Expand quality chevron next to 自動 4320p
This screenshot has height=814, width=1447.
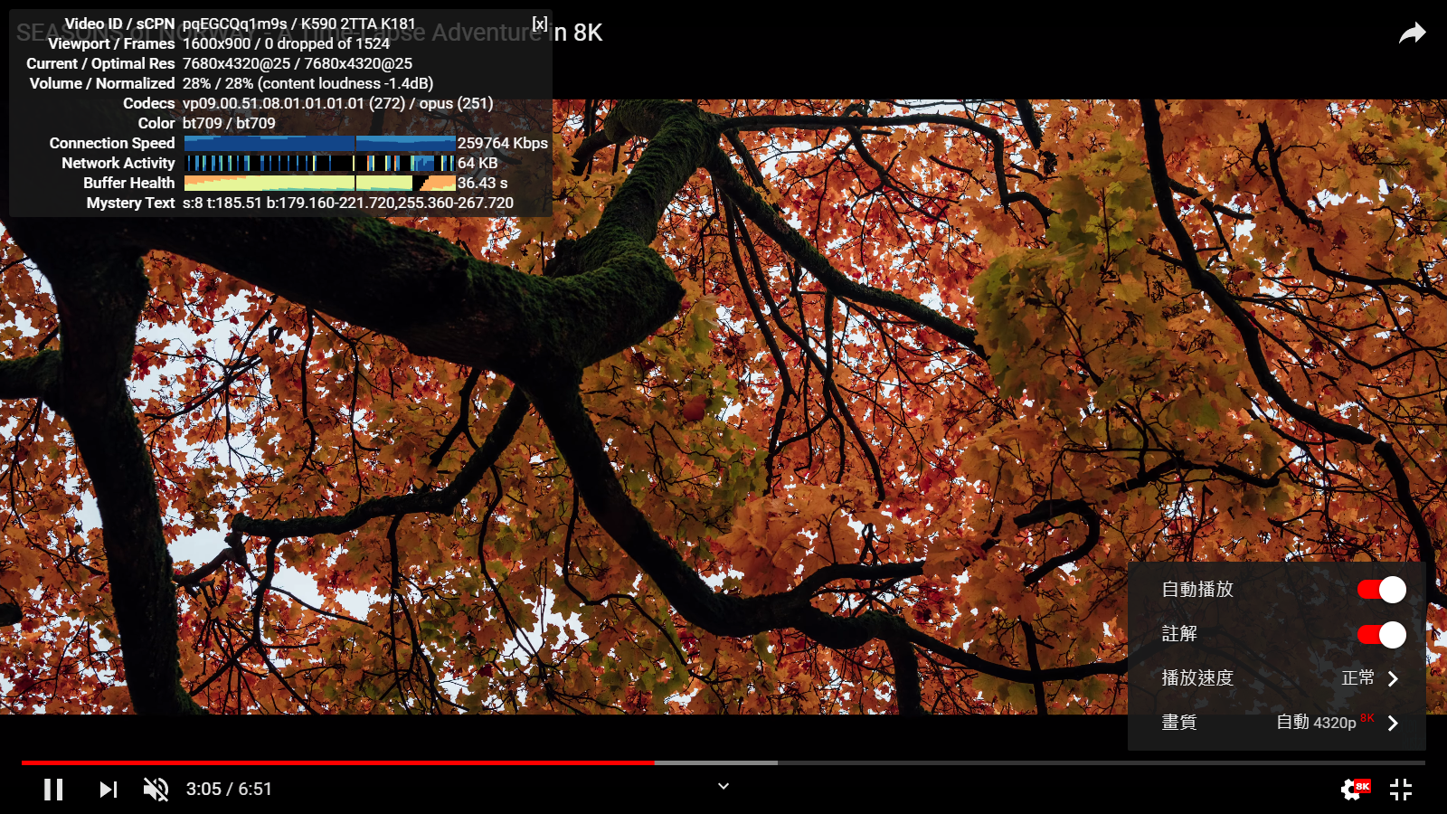[1393, 723]
